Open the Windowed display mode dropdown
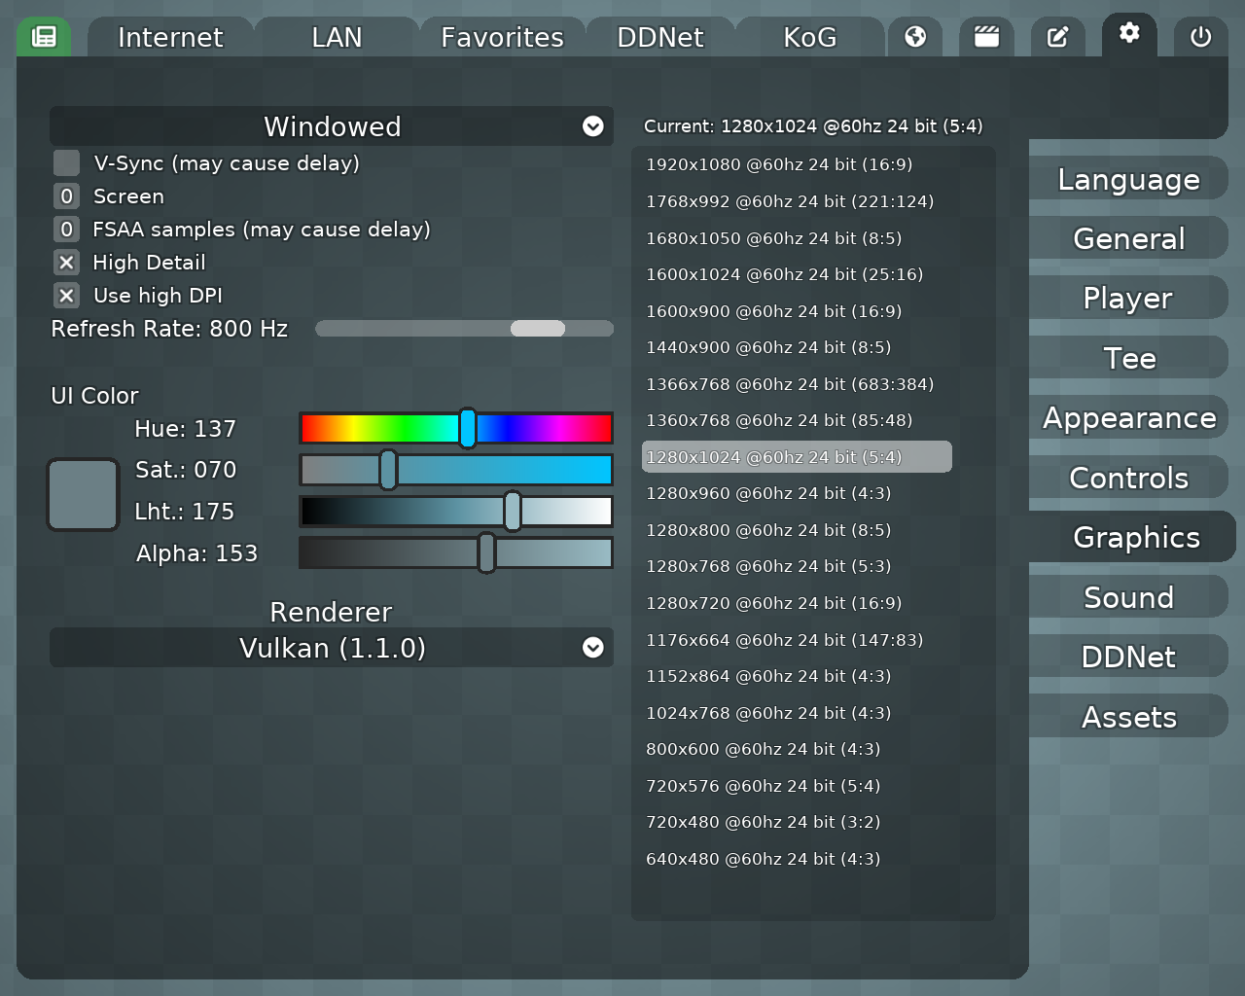 (331, 126)
